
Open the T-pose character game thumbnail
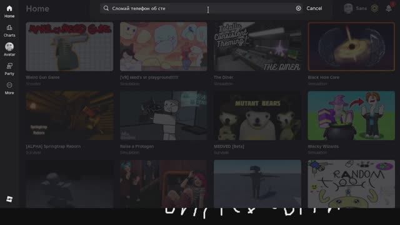tap(257, 184)
